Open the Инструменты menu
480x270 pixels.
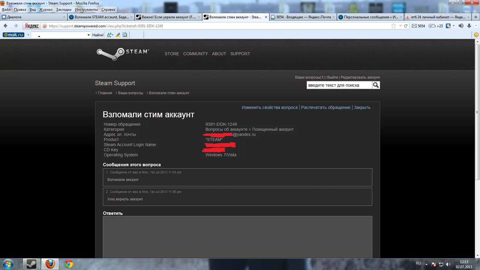(86, 10)
